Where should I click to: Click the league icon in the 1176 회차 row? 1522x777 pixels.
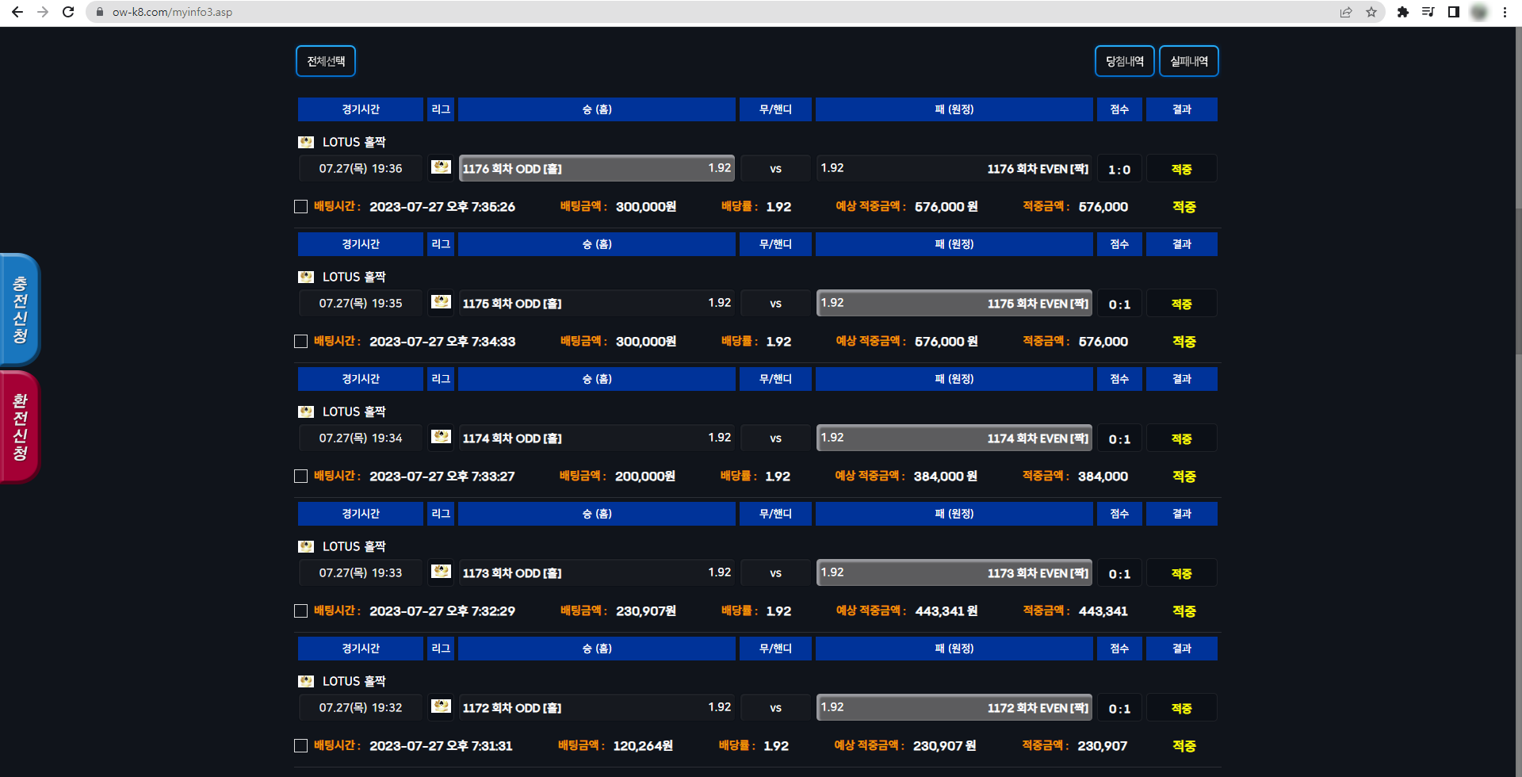pyautogui.click(x=441, y=167)
